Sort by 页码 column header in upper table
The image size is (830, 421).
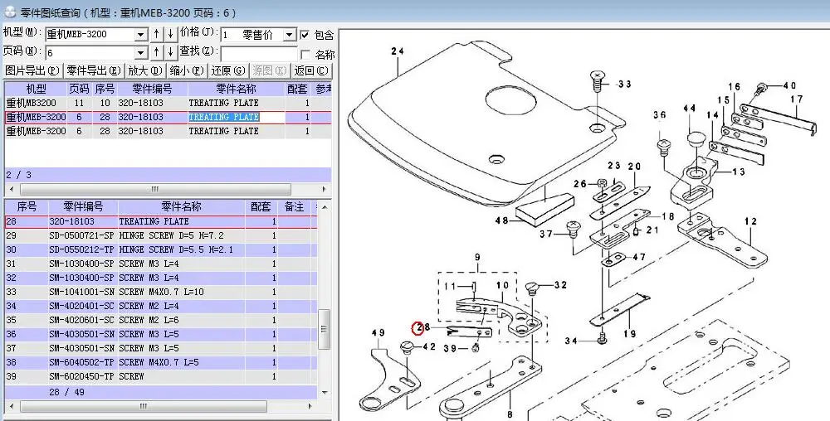pos(80,89)
